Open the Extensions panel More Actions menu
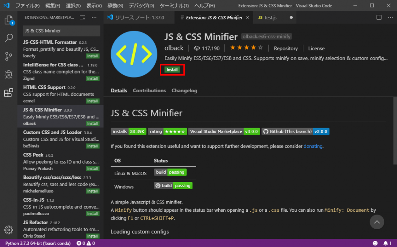The image size is (397, 247). (94, 17)
